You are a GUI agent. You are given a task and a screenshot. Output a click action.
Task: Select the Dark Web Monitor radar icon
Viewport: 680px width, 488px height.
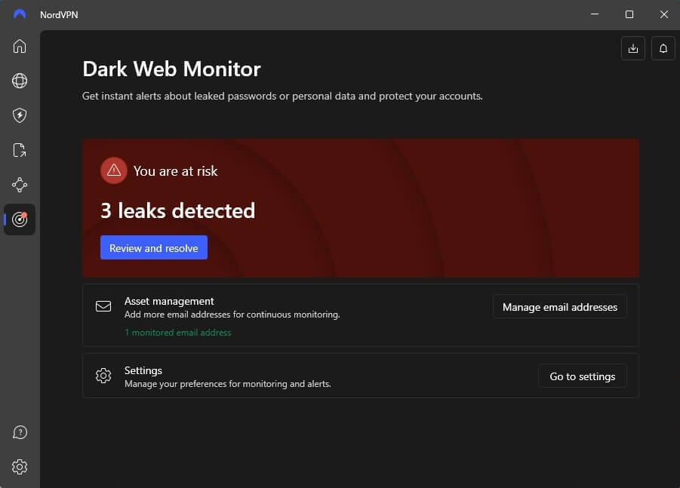pyautogui.click(x=20, y=219)
